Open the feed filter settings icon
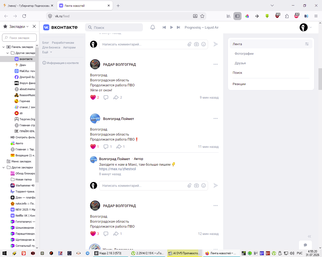 click(x=307, y=44)
